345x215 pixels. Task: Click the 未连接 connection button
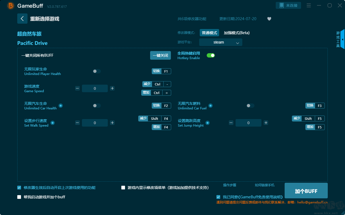(288, 5)
